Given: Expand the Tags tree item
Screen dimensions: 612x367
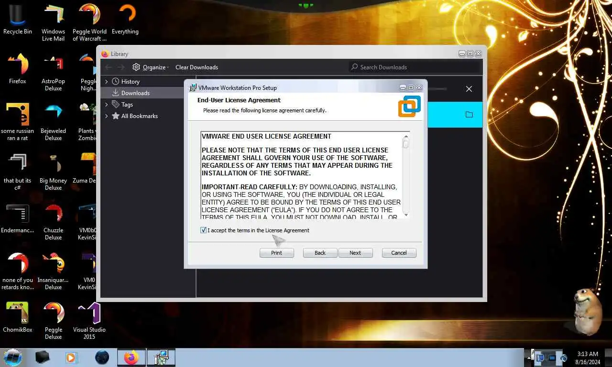Looking at the screenshot, I should tap(107, 105).
